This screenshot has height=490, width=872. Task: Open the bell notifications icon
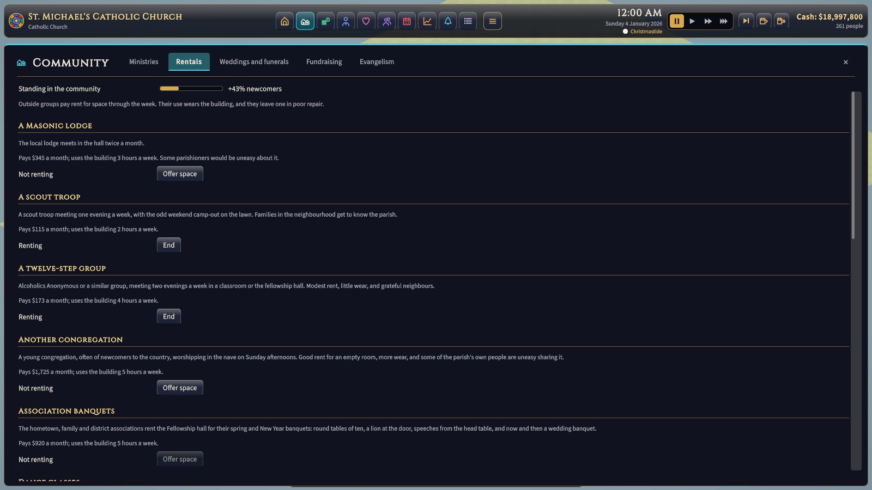(x=447, y=21)
